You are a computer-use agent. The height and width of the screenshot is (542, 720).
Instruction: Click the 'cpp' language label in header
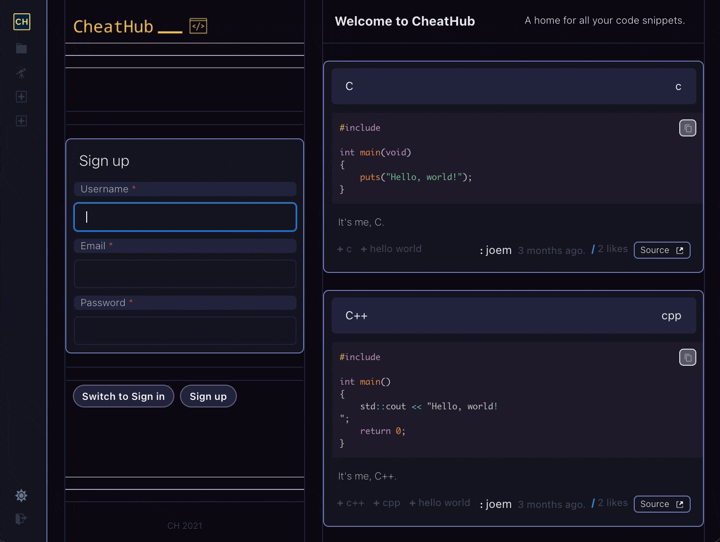click(x=671, y=316)
